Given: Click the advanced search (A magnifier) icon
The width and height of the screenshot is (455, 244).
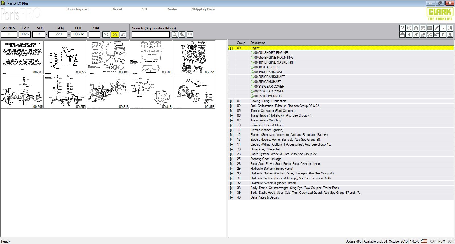Looking at the screenshot, I should coord(182,35).
